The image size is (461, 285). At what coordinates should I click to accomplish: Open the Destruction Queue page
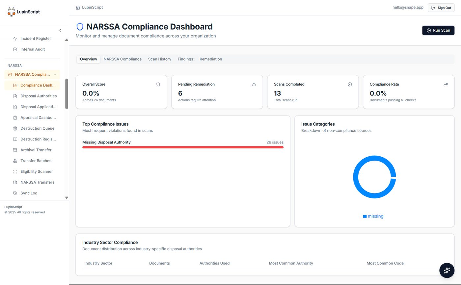[32, 128]
